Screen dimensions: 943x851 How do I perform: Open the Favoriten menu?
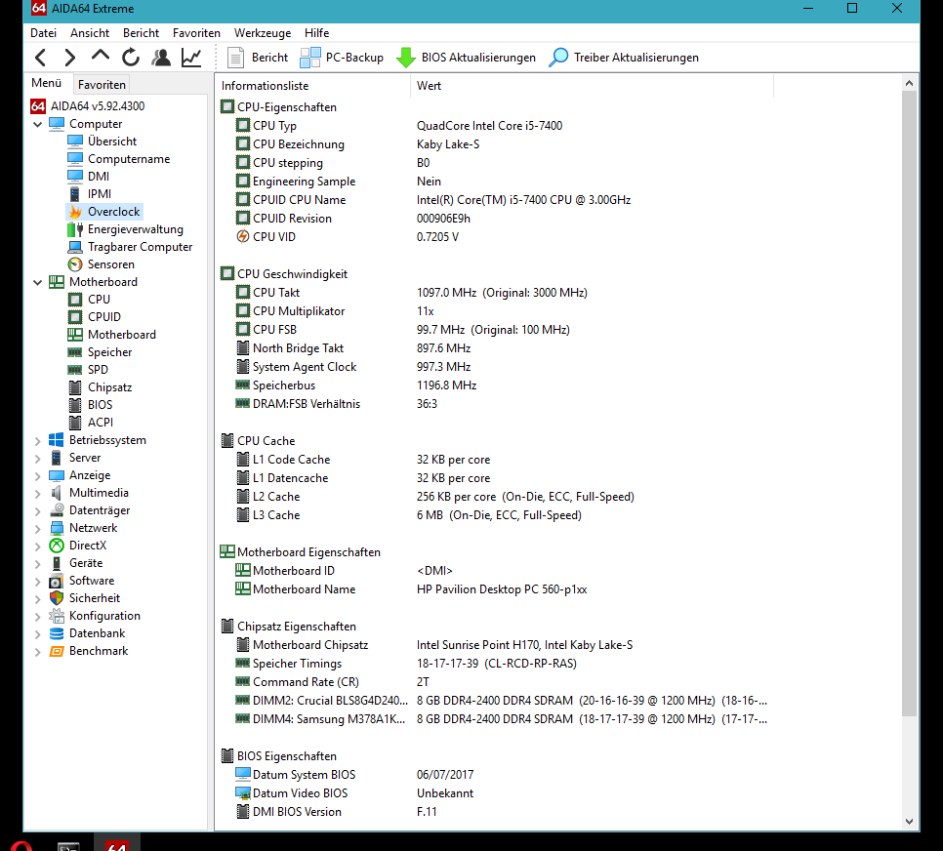[x=196, y=33]
